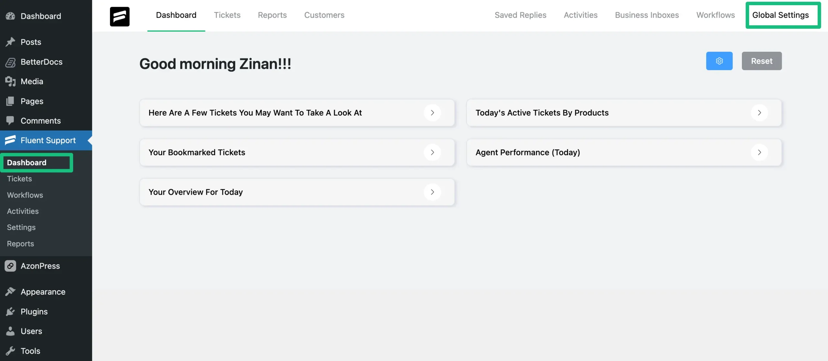Click the Reset button
The width and height of the screenshot is (828, 361).
pos(762,61)
